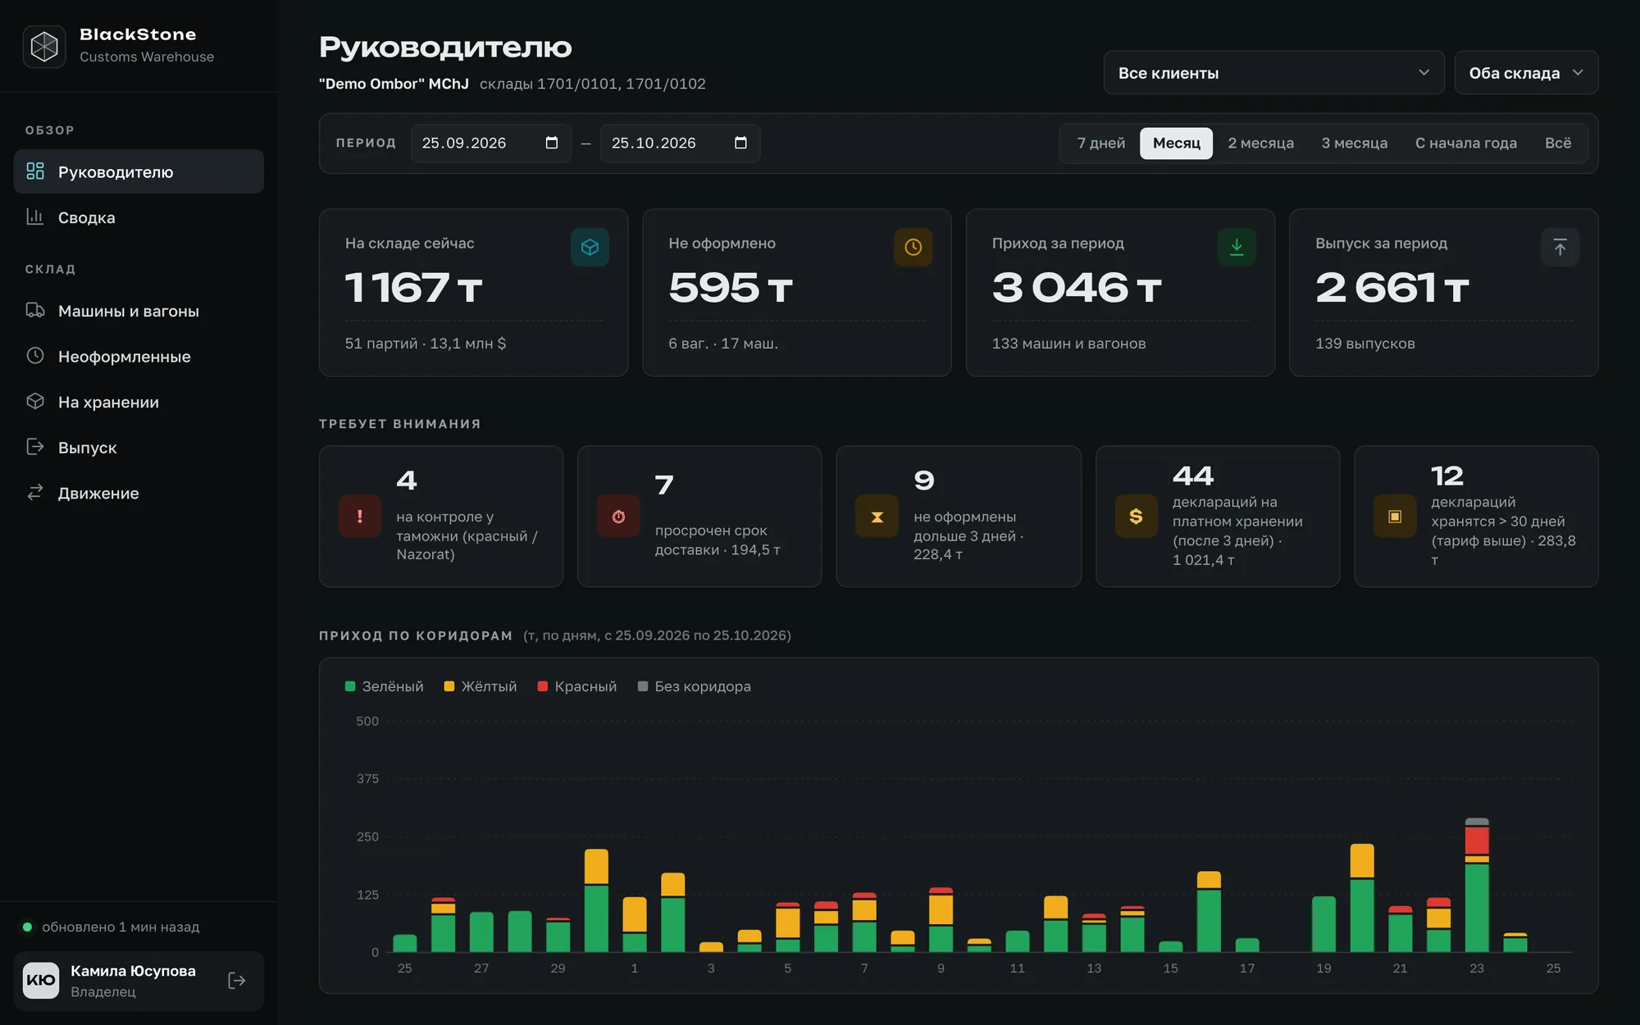Open the Камила Юсупова user profile card
The width and height of the screenshot is (1640, 1025).
click(x=139, y=981)
